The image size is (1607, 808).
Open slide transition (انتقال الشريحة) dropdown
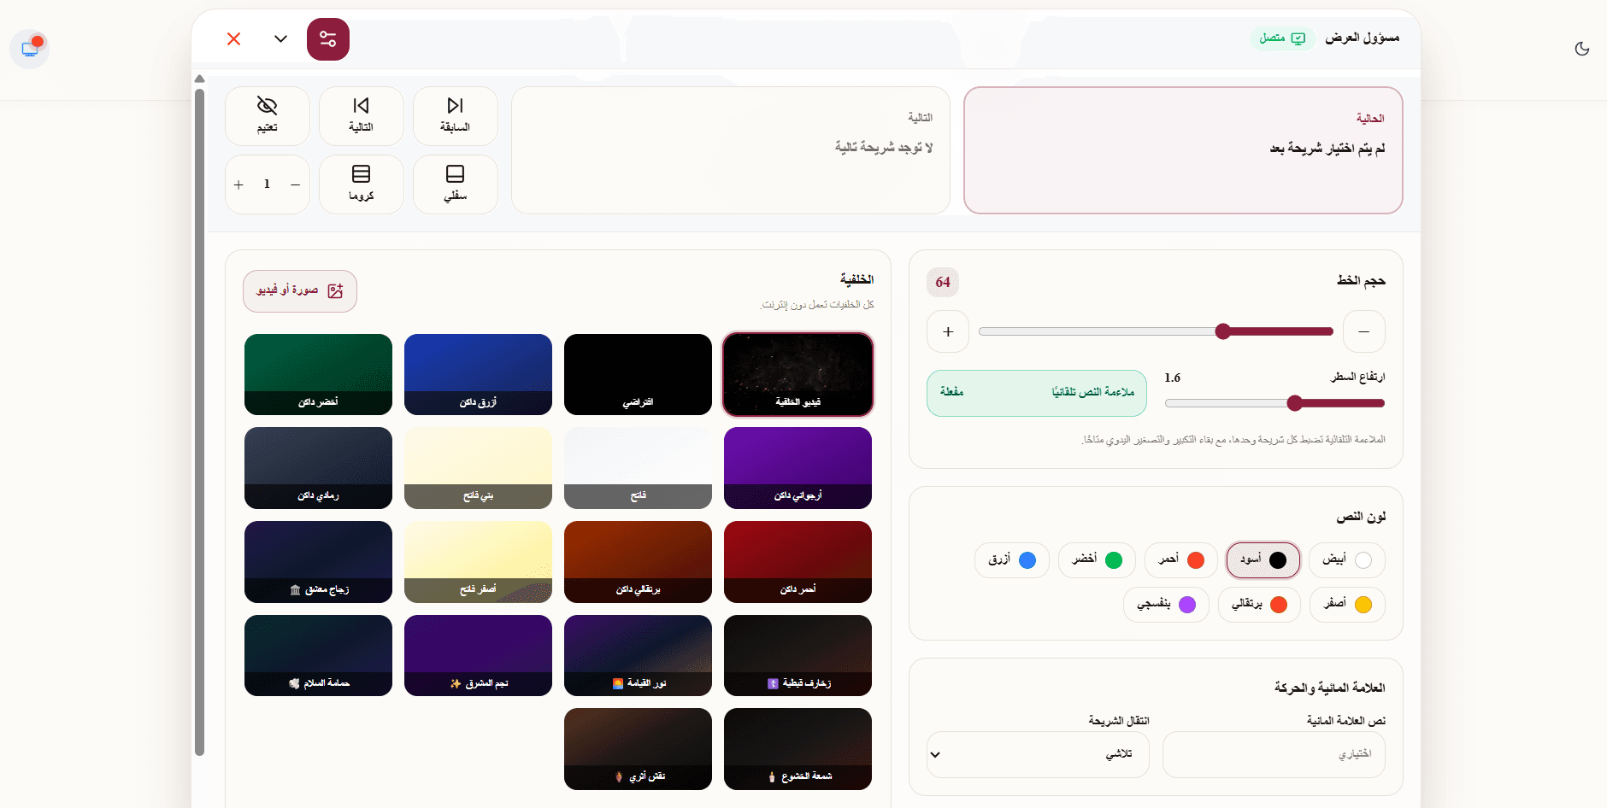tap(1038, 754)
